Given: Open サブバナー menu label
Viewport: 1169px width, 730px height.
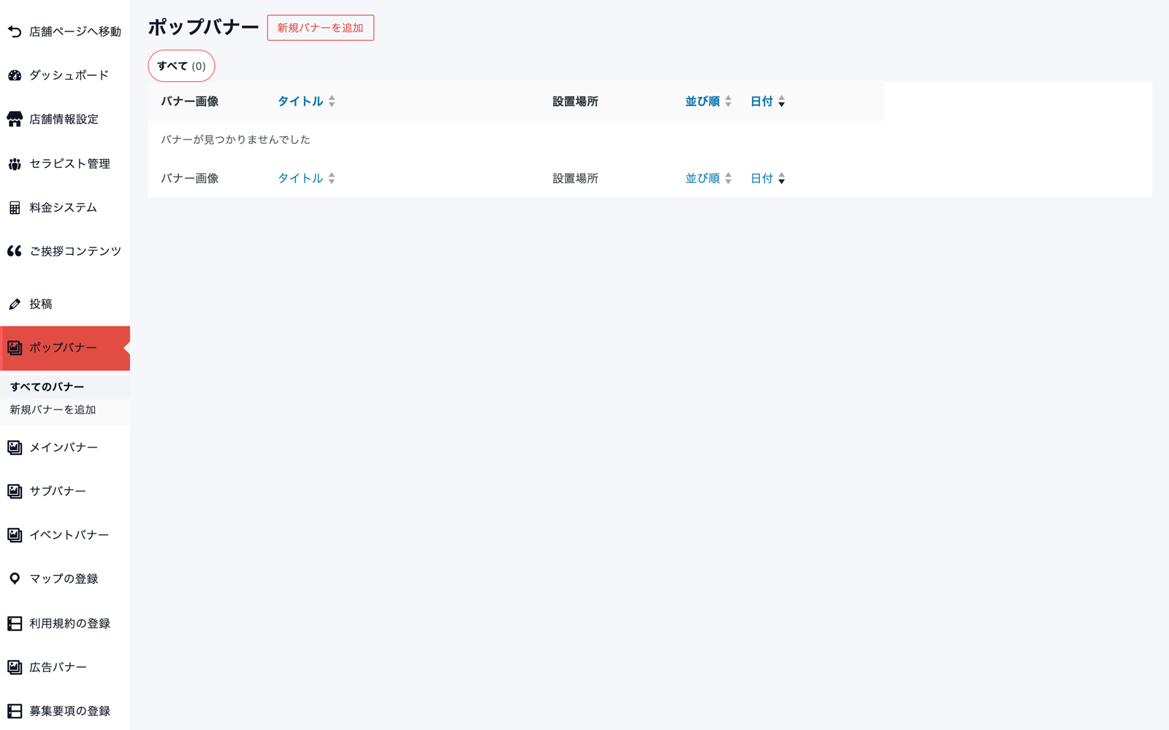Looking at the screenshot, I should pyautogui.click(x=58, y=491).
